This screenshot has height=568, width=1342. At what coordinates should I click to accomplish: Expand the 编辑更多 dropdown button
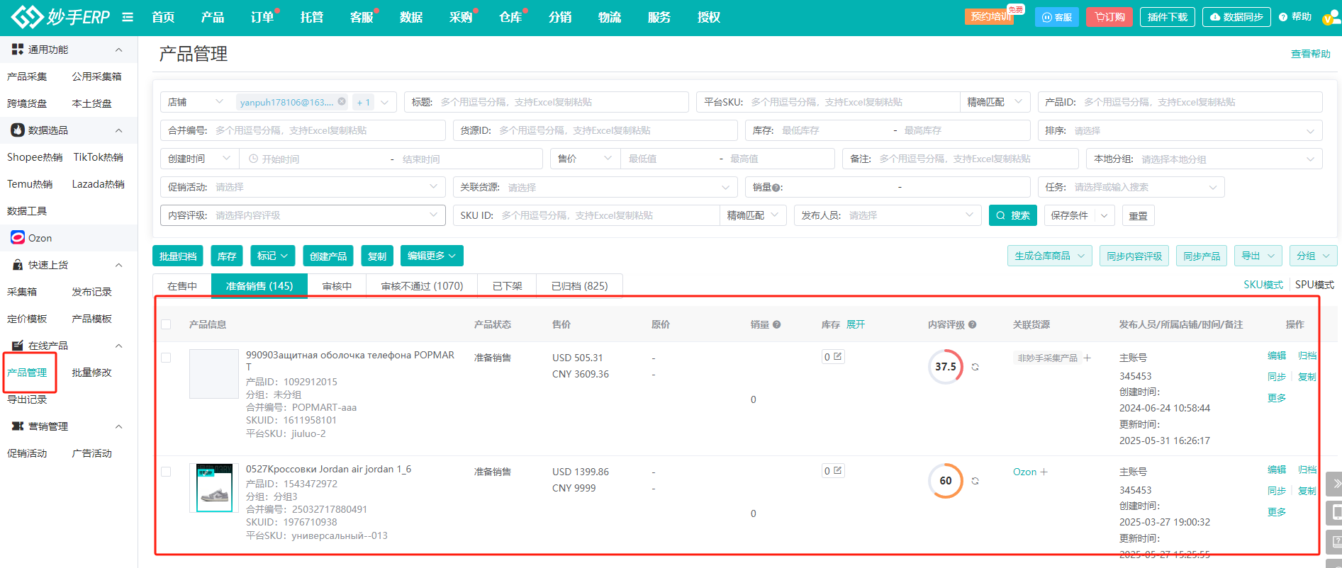click(x=431, y=256)
